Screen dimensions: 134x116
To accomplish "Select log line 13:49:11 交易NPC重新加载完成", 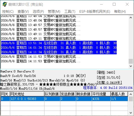I will [x=41, y=34].
